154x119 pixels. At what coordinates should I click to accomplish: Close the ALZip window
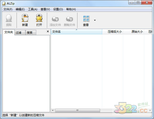point(147,3)
